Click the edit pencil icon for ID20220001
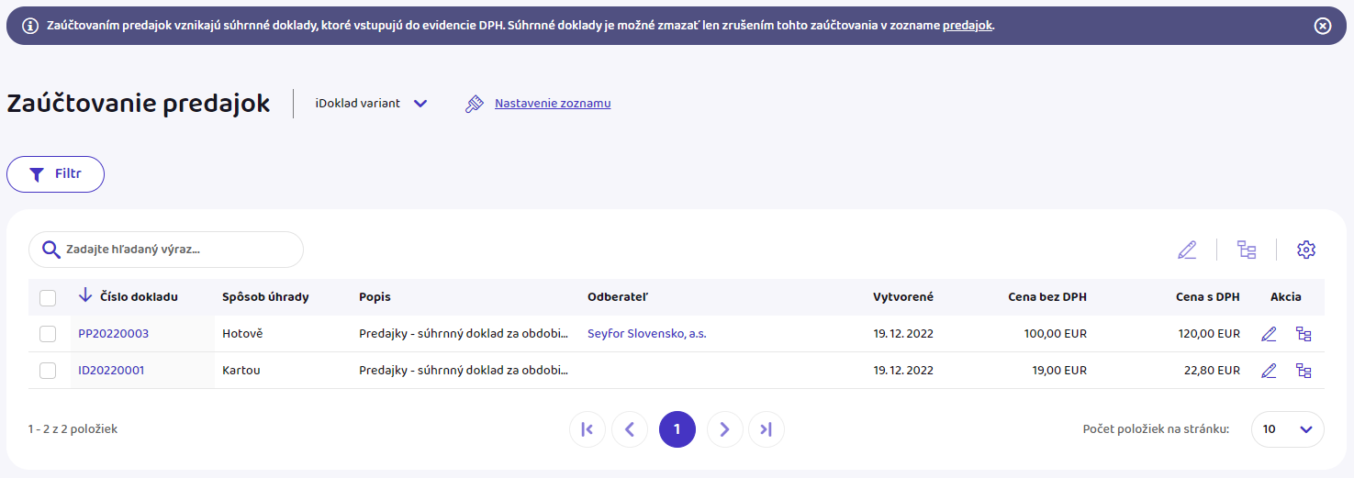Viewport: 1354px width, 478px height. (x=1269, y=371)
